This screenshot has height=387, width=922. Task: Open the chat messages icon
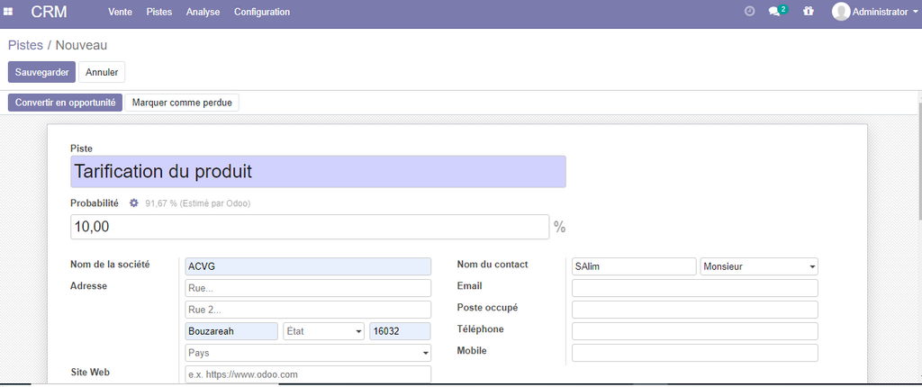point(774,12)
